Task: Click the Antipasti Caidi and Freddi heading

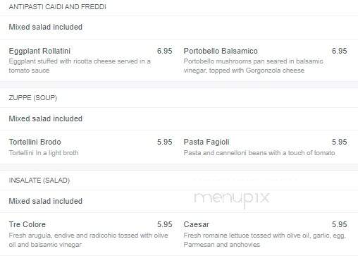Action: point(57,7)
